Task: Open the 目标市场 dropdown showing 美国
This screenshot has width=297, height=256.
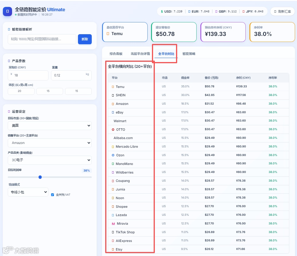Action: (x=50, y=126)
